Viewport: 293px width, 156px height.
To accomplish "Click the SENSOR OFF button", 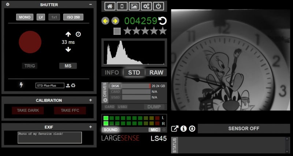I will [x=244, y=129].
